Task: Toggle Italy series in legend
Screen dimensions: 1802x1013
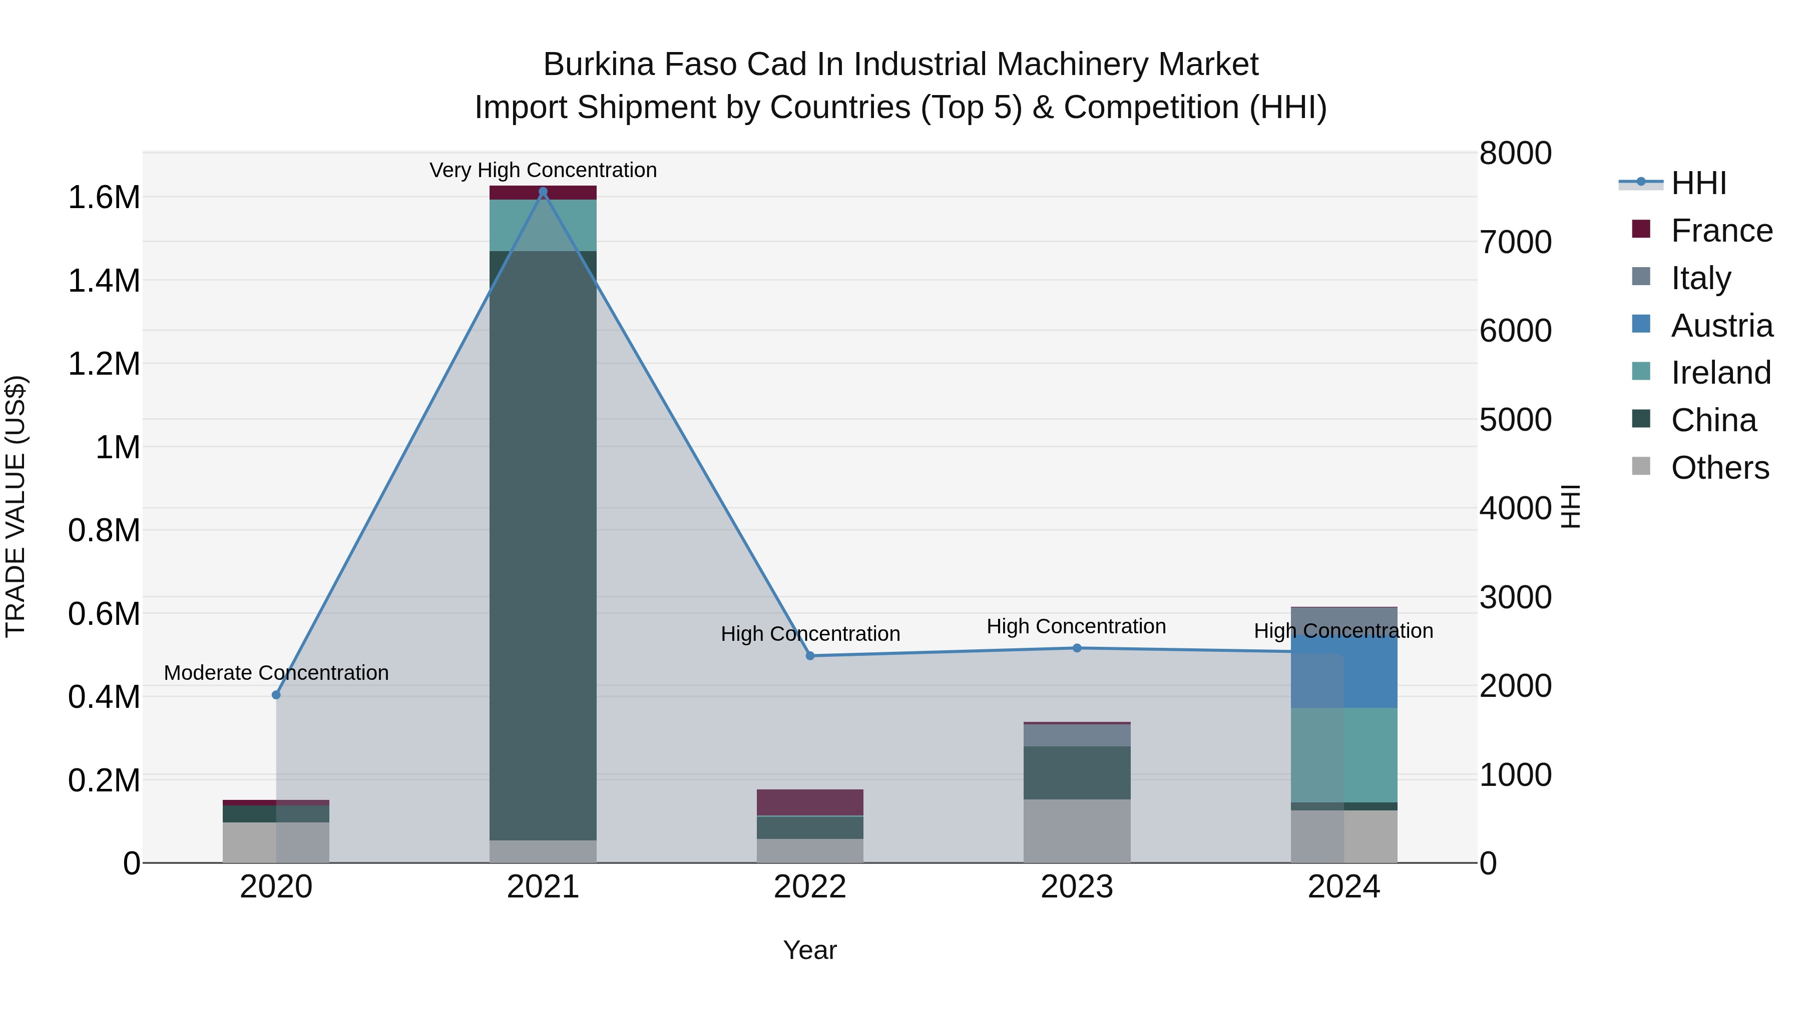Action: click(1681, 278)
